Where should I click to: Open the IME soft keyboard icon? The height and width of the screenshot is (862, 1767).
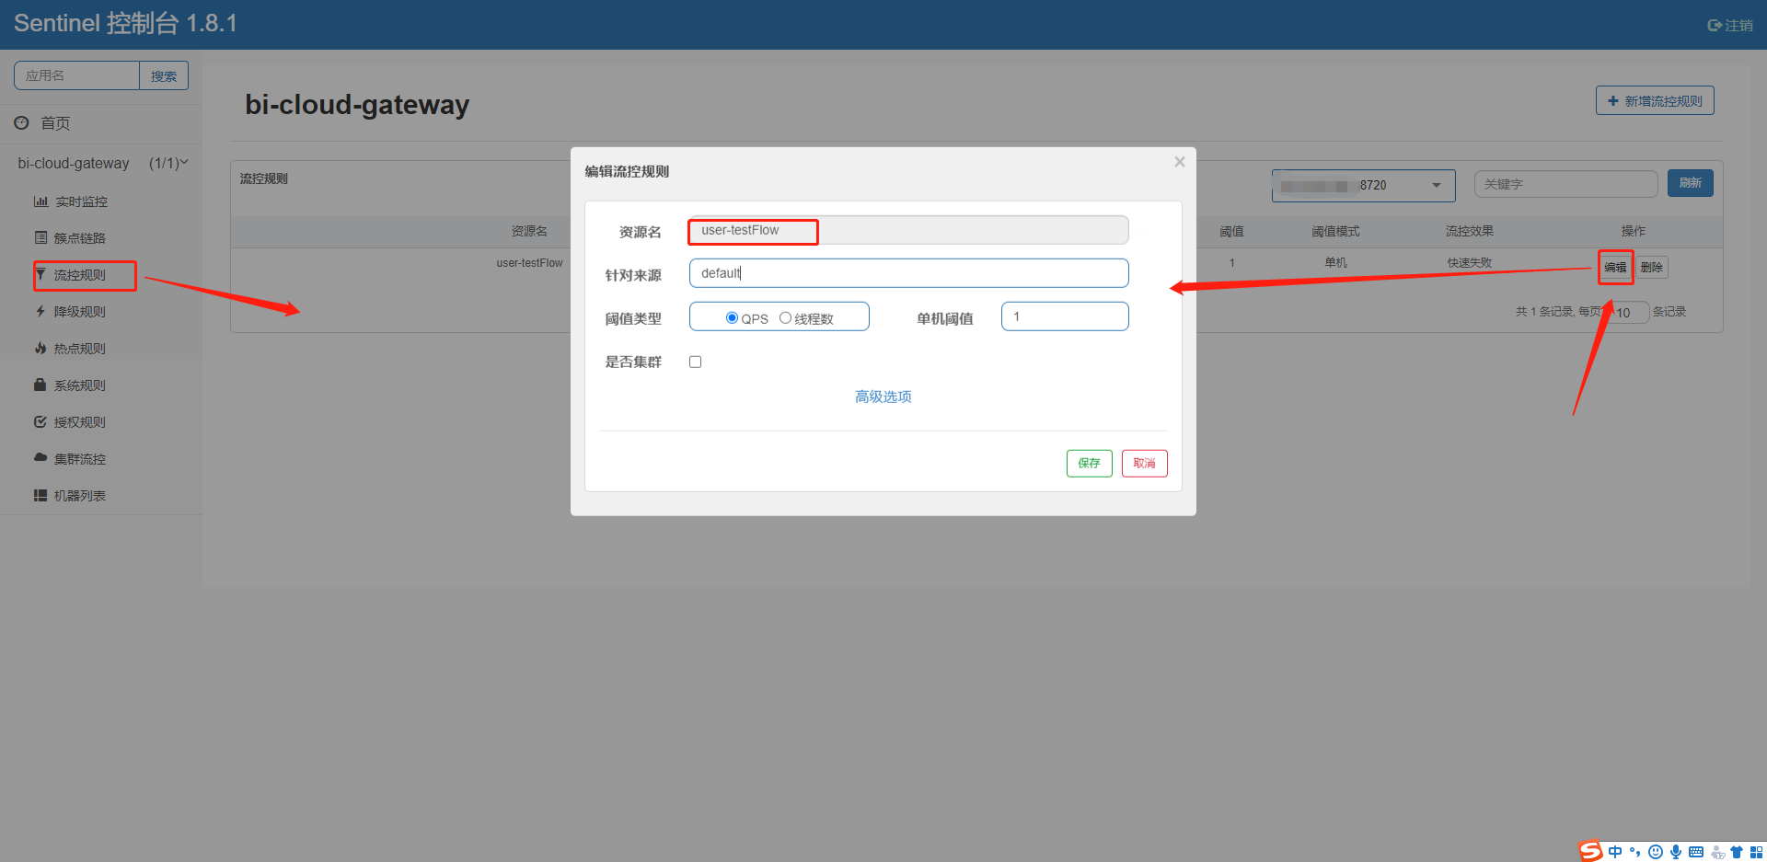[1696, 852]
